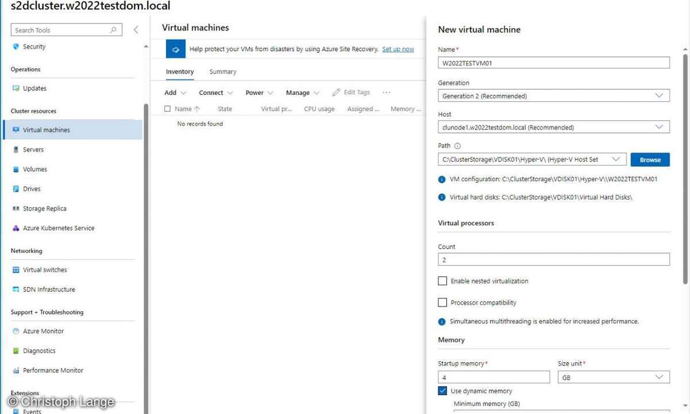
Task: Click the Browse button
Action: click(x=650, y=160)
